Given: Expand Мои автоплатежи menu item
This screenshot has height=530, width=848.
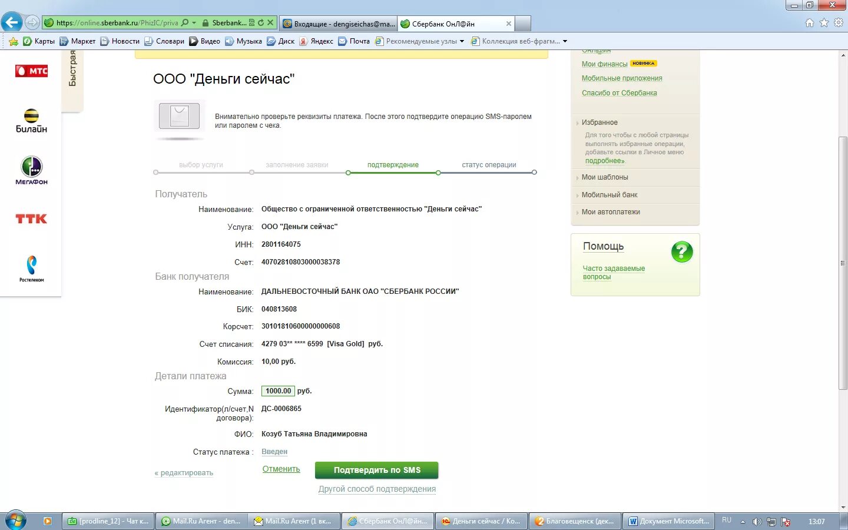Looking at the screenshot, I should click(611, 212).
